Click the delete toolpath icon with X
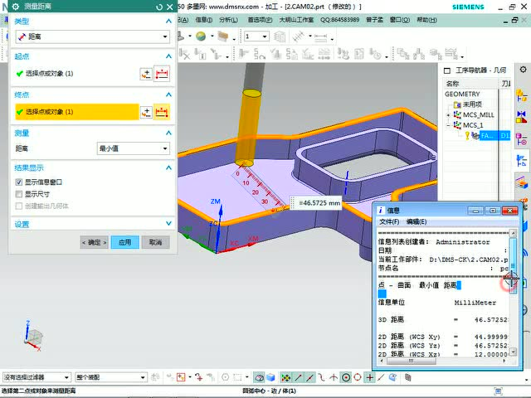Viewport: 531px width, 398px height. coord(184,54)
